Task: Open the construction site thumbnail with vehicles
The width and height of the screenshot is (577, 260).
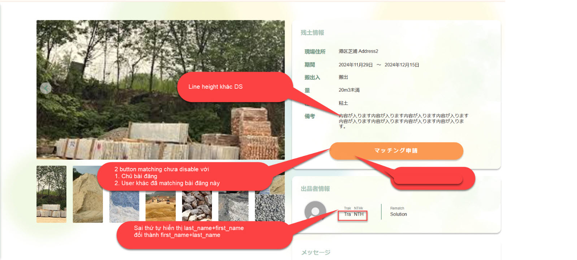Action: [160, 207]
